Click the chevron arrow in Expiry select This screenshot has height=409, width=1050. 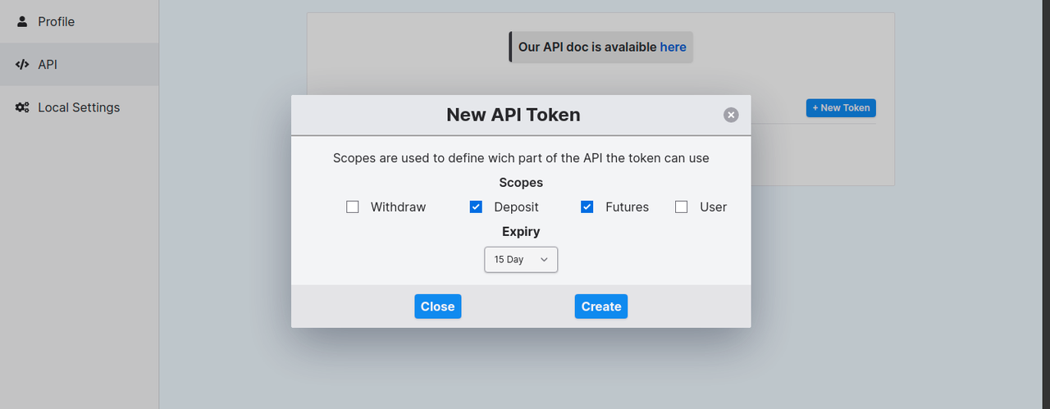544,259
